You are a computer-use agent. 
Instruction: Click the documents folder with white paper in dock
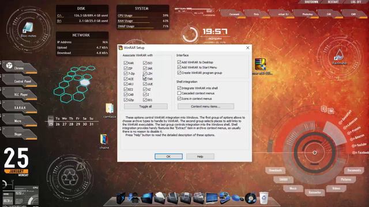click(x=160, y=198)
